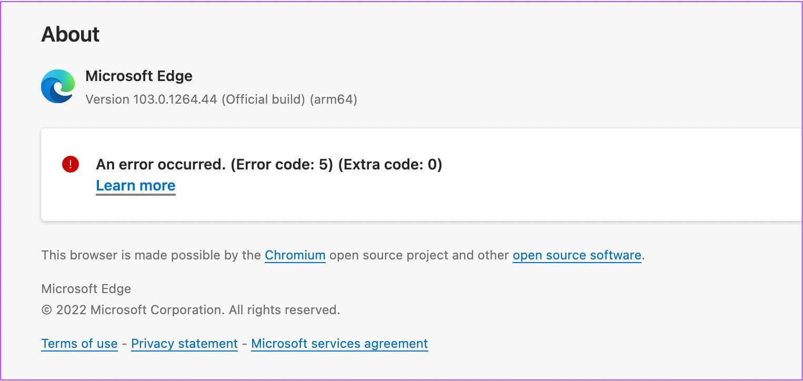Click the Microsoft Edge logo icon
Image resolution: width=803 pixels, height=381 pixels.
pos(58,86)
